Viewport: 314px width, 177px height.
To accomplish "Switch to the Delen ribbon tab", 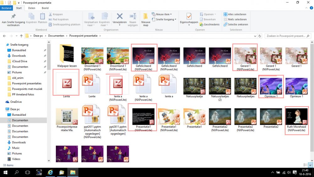I will (x=32, y=8).
